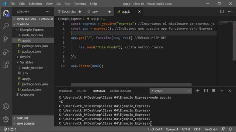Click Ln 3, Col 1 in status bar
This screenshot has height=132, width=236.
pyautogui.click(x=155, y=129)
